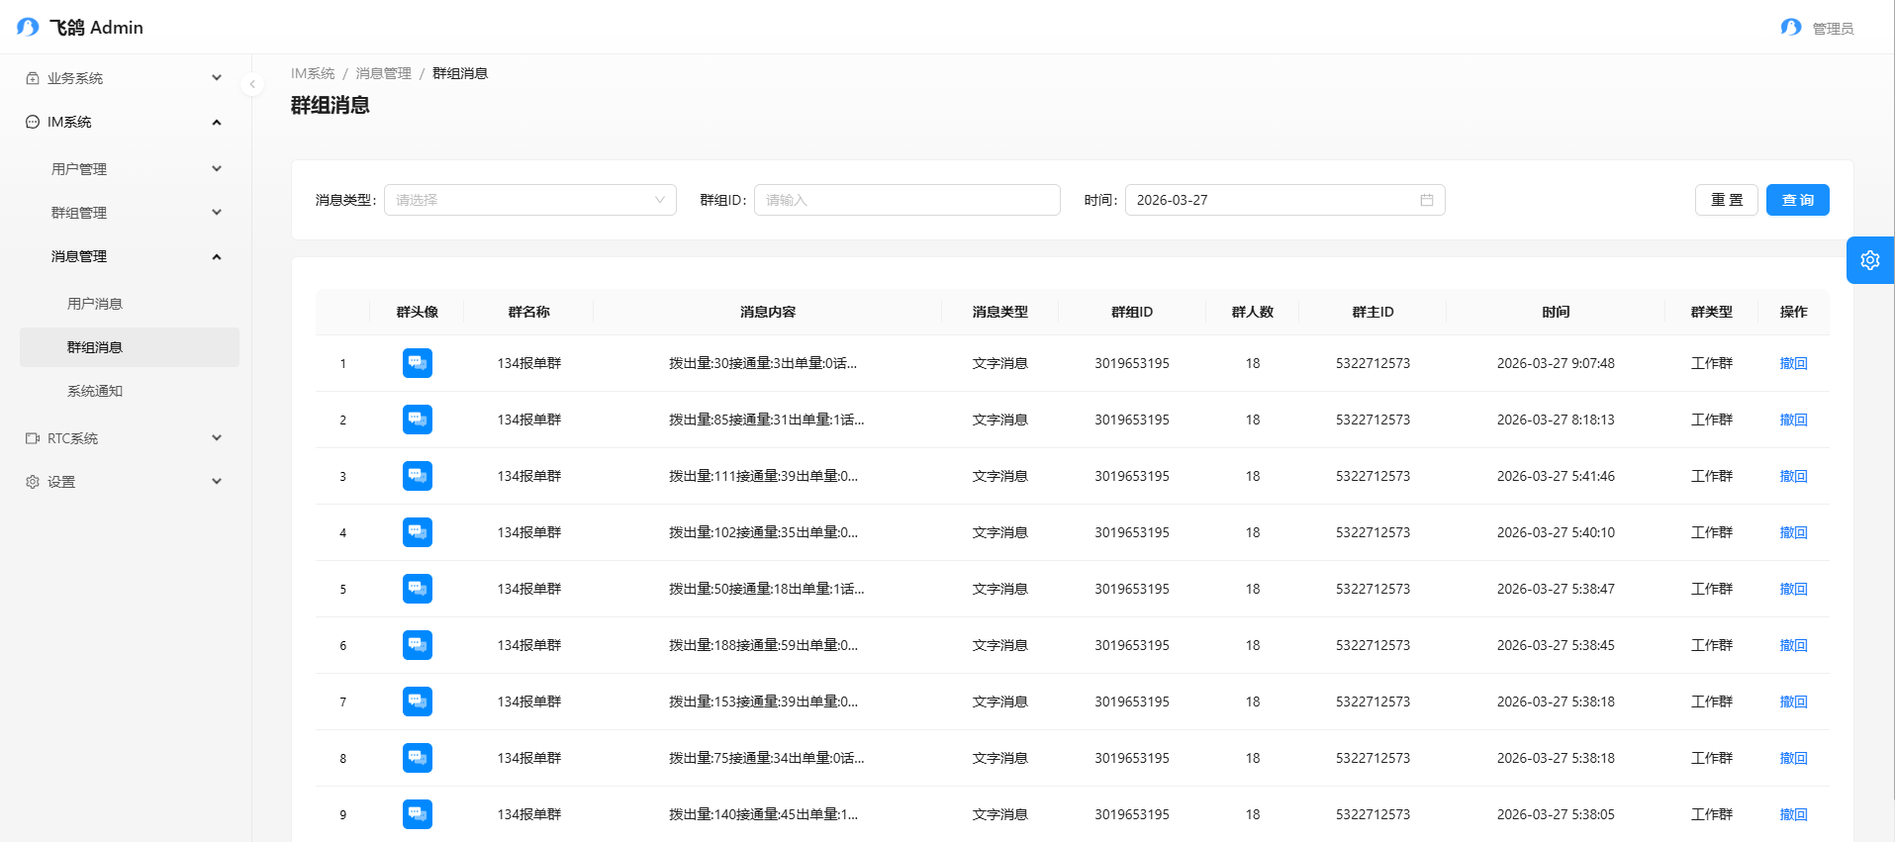Viewport: 1895px width, 842px height.
Task: Open 系统通知 in the sidebar
Action: [95, 391]
